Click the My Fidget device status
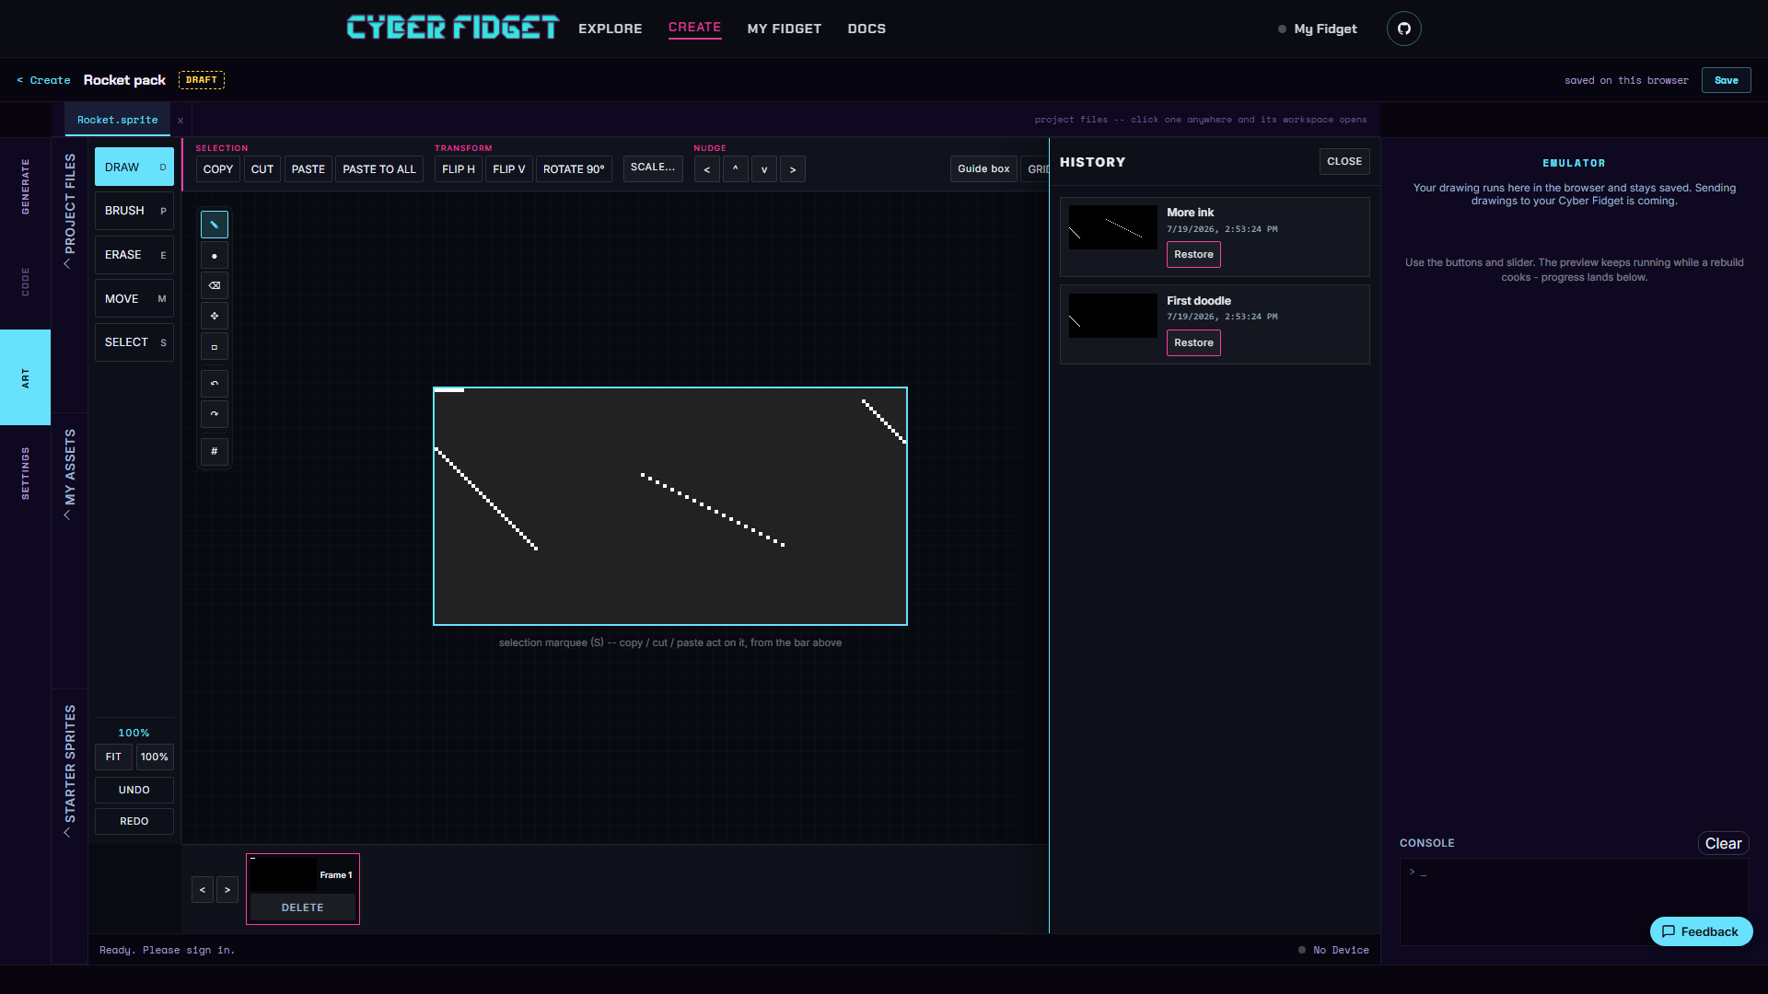 (1318, 29)
